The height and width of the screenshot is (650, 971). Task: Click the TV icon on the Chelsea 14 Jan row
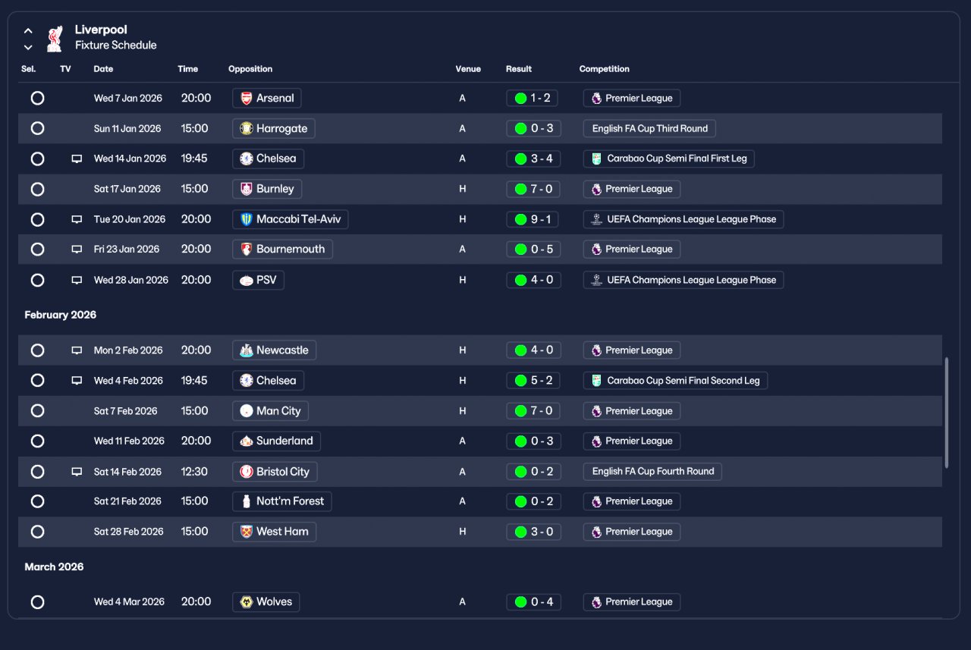[x=77, y=159]
